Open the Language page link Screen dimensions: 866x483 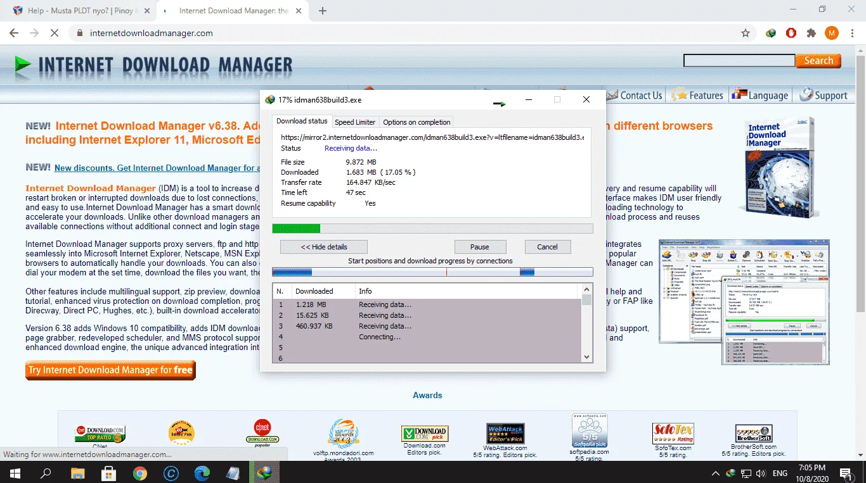760,95
